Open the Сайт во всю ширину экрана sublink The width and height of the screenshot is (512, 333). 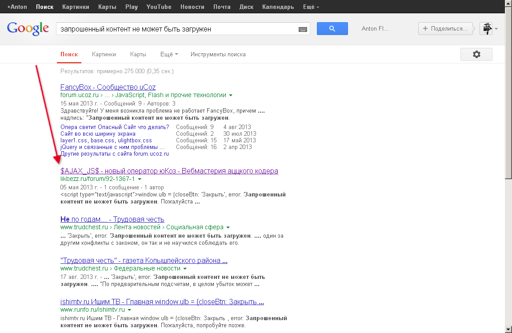(x=98, y=134)
